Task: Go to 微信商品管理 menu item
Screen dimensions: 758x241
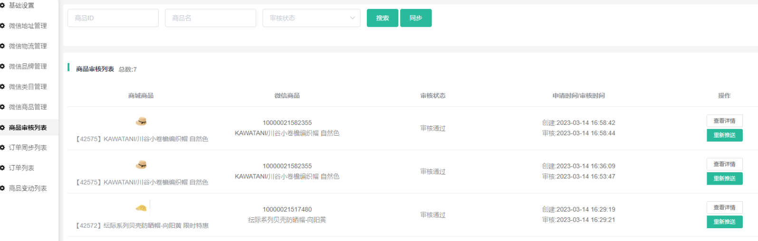Action: (28, 107)
